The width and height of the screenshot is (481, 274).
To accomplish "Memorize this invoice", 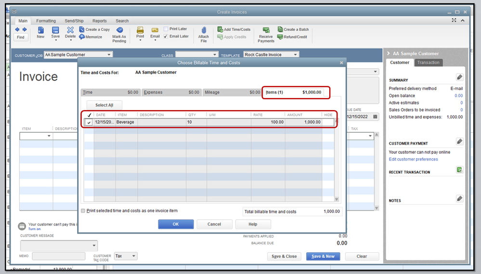I will pos(91,37).
